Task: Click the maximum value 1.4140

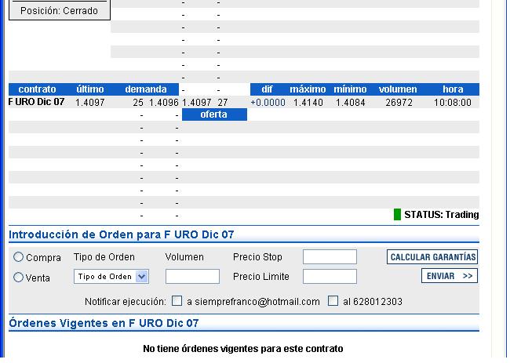Action: (x=308, y=103)
